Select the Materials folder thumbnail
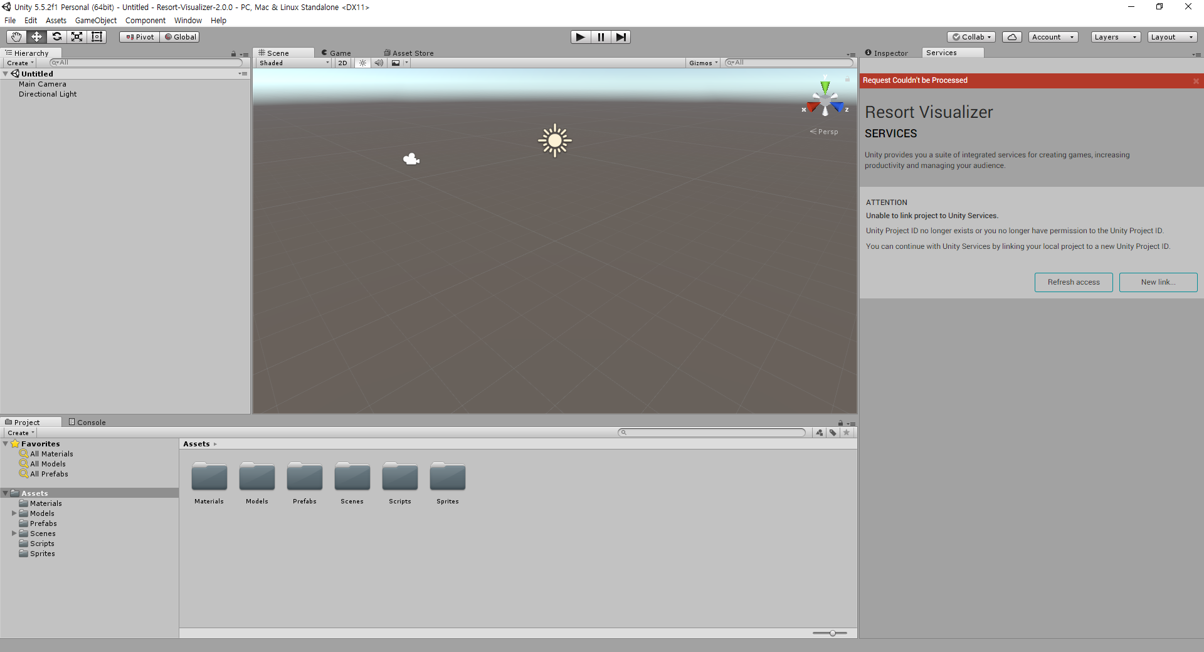The image size is (1204, 652). click(x=209, y=478)
